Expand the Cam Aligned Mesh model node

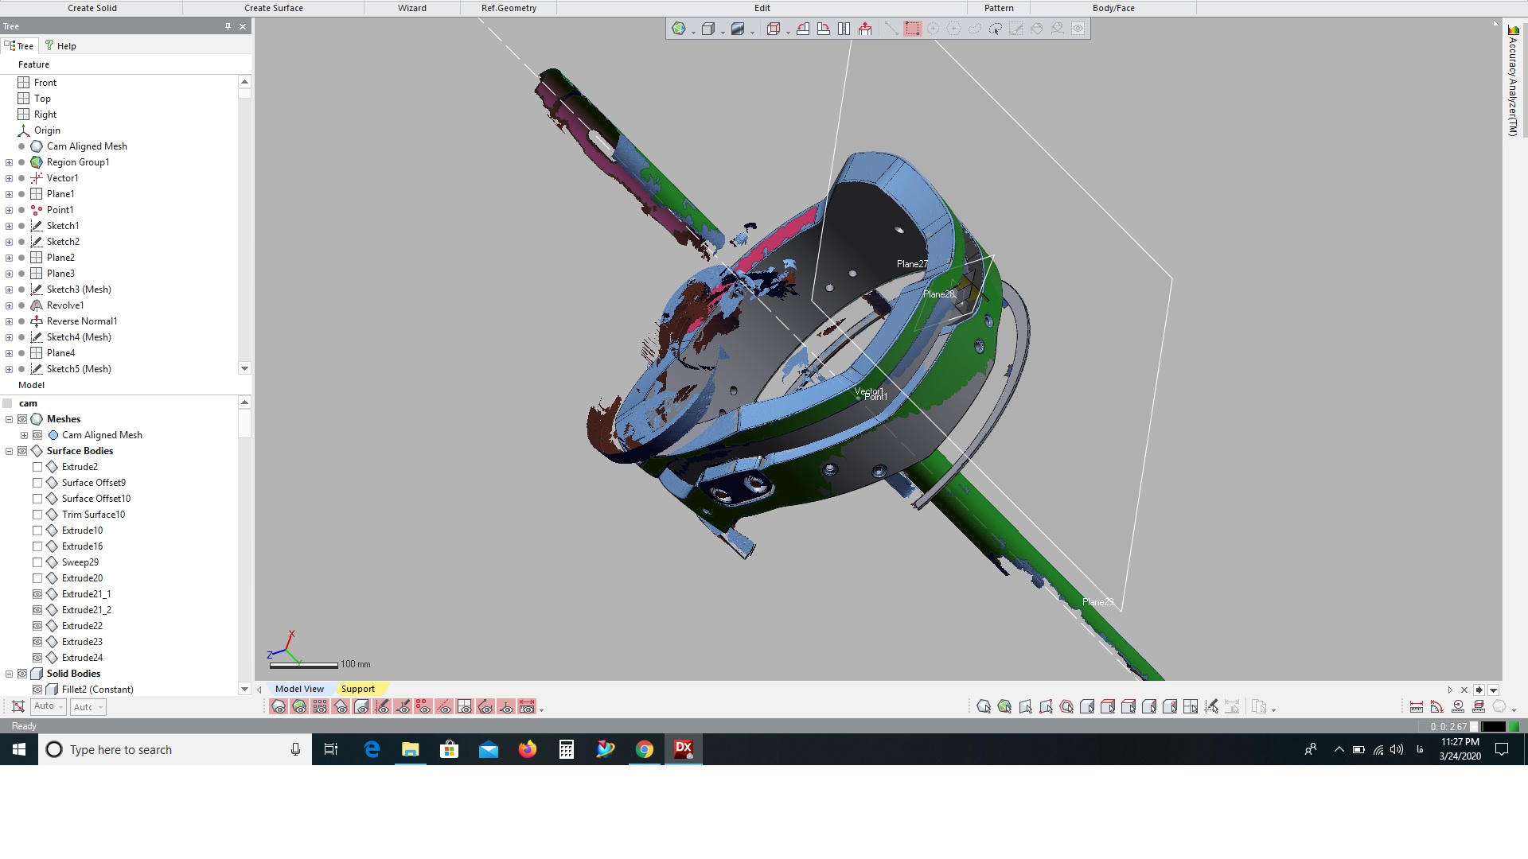coord(24,435)
